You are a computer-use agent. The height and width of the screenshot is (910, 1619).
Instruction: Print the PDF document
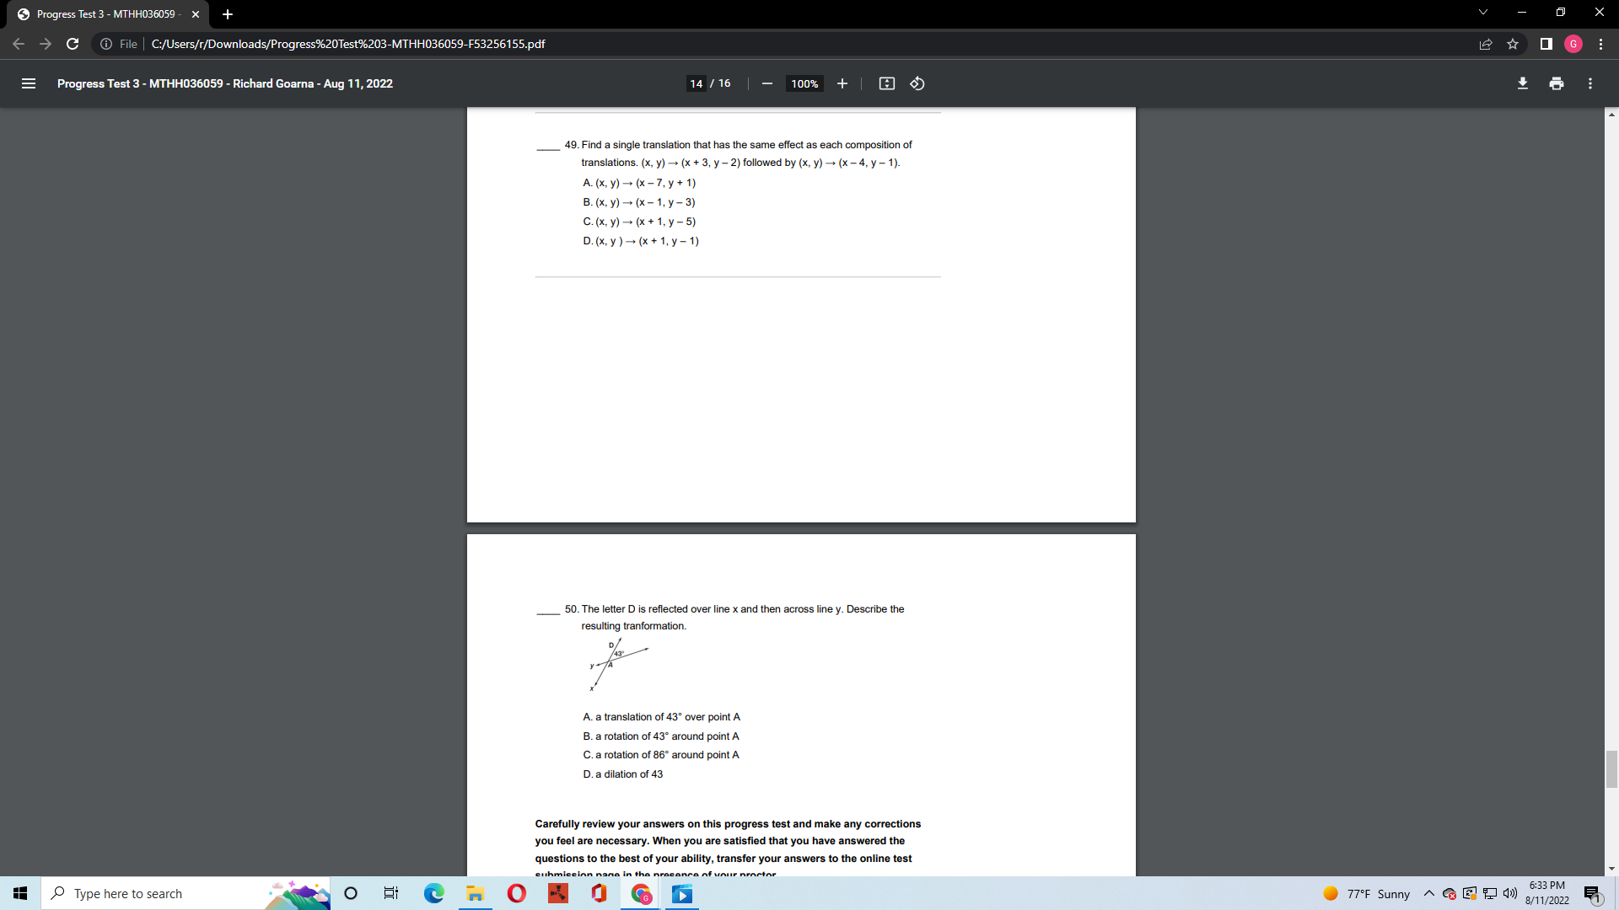(x=1556, y=83)
